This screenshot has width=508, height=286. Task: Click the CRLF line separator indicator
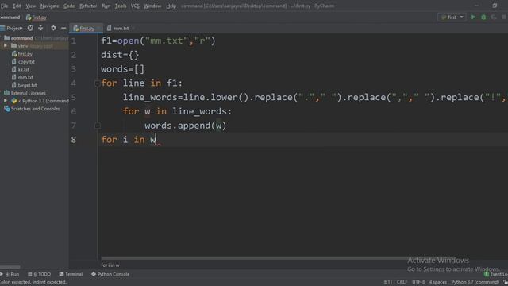(402, 282)
